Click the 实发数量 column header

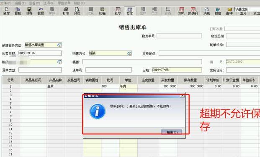[x=168, y=80]
